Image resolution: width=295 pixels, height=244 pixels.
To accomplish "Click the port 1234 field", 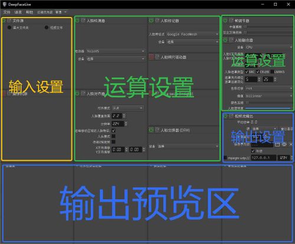I will [283, 158].
